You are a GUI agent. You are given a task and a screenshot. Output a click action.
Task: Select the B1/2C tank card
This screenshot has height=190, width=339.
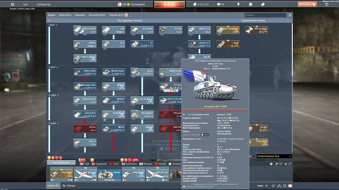(x=142, y=72)
